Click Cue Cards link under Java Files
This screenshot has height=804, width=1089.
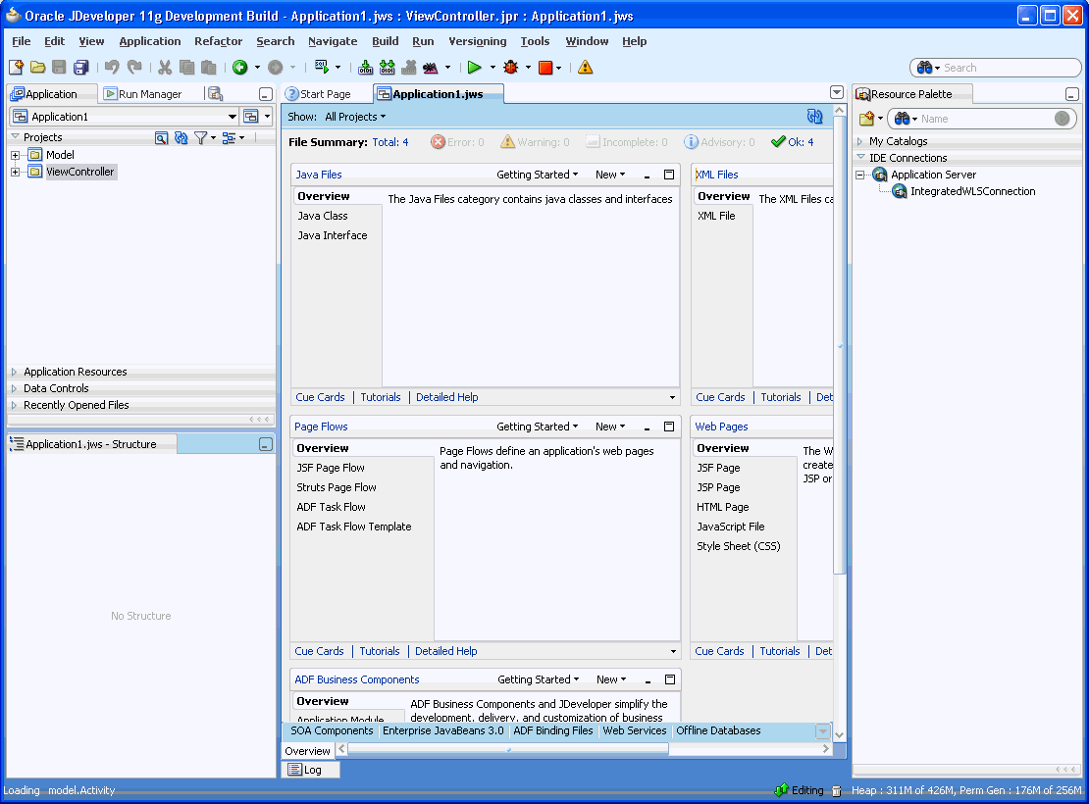click(x=320, y=397)
